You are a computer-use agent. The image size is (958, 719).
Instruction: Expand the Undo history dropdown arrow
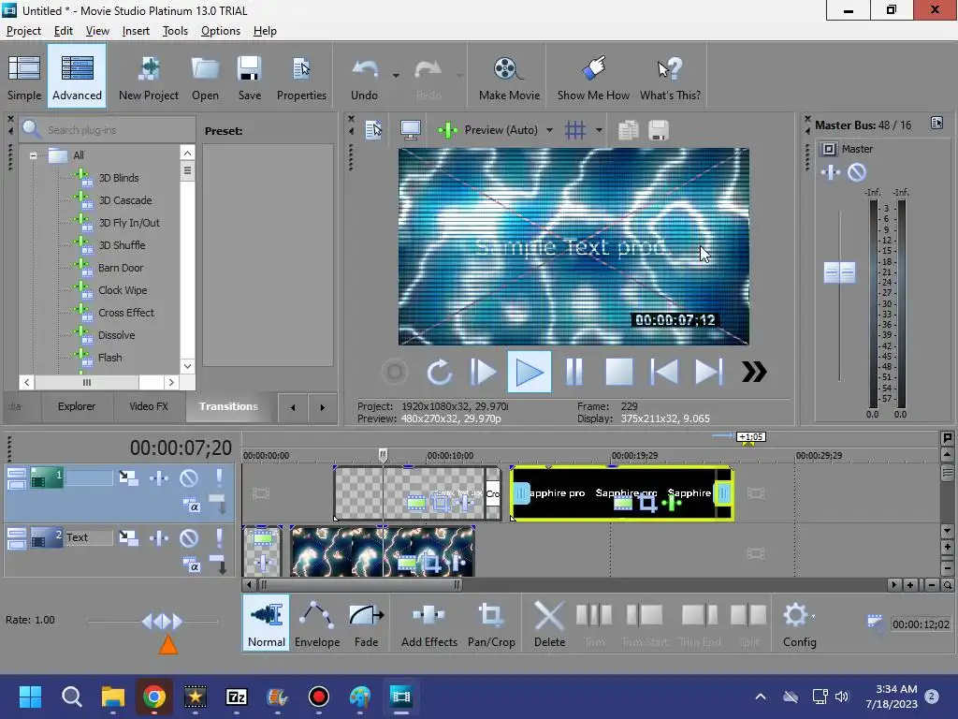(x=396, y=76)
